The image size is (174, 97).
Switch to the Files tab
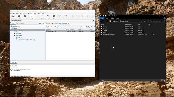pos(48,23)
